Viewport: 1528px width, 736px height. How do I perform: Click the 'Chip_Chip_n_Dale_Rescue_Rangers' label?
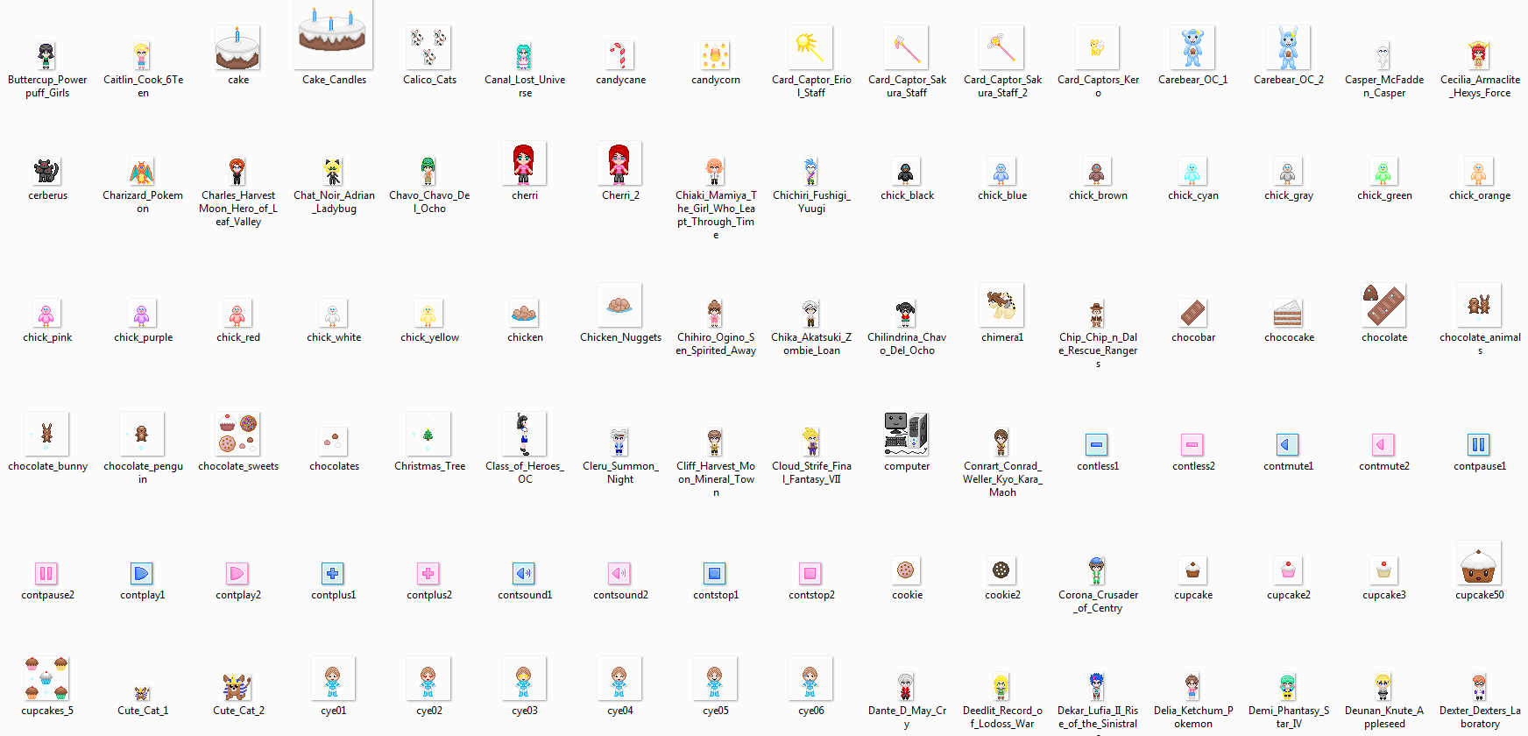click(1098, 350)
